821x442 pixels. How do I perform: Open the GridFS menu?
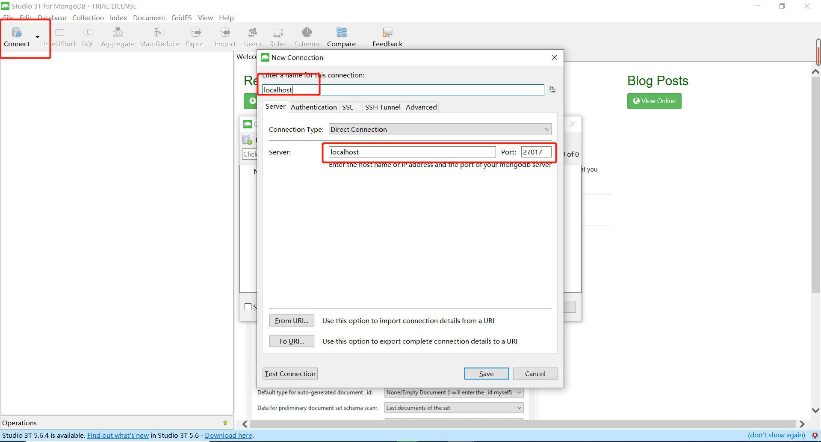click(x=181, y=18)
